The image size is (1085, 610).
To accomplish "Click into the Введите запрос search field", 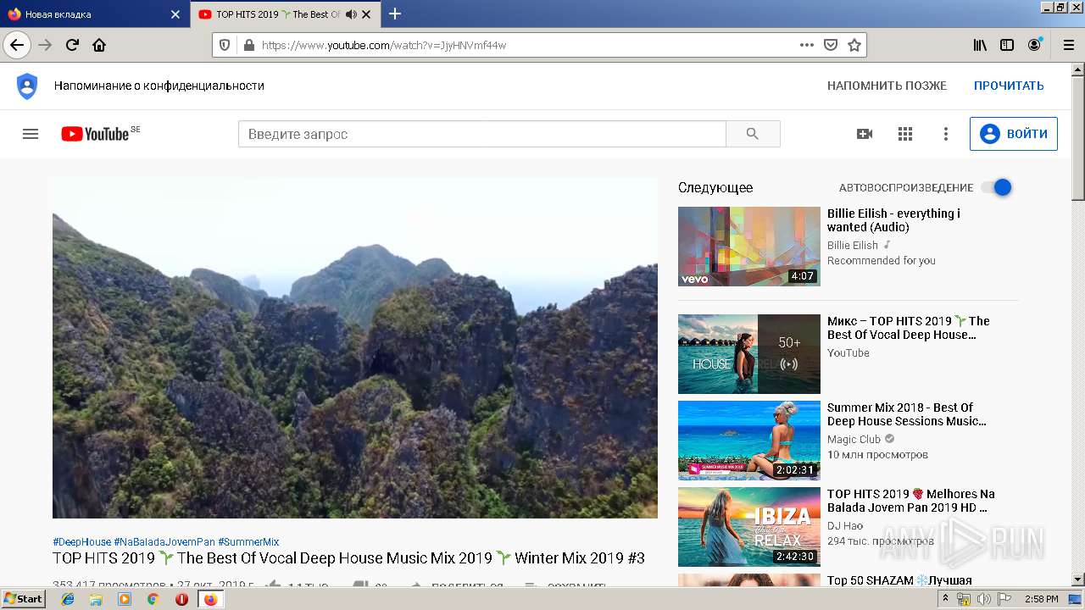I will coord(482,134).
